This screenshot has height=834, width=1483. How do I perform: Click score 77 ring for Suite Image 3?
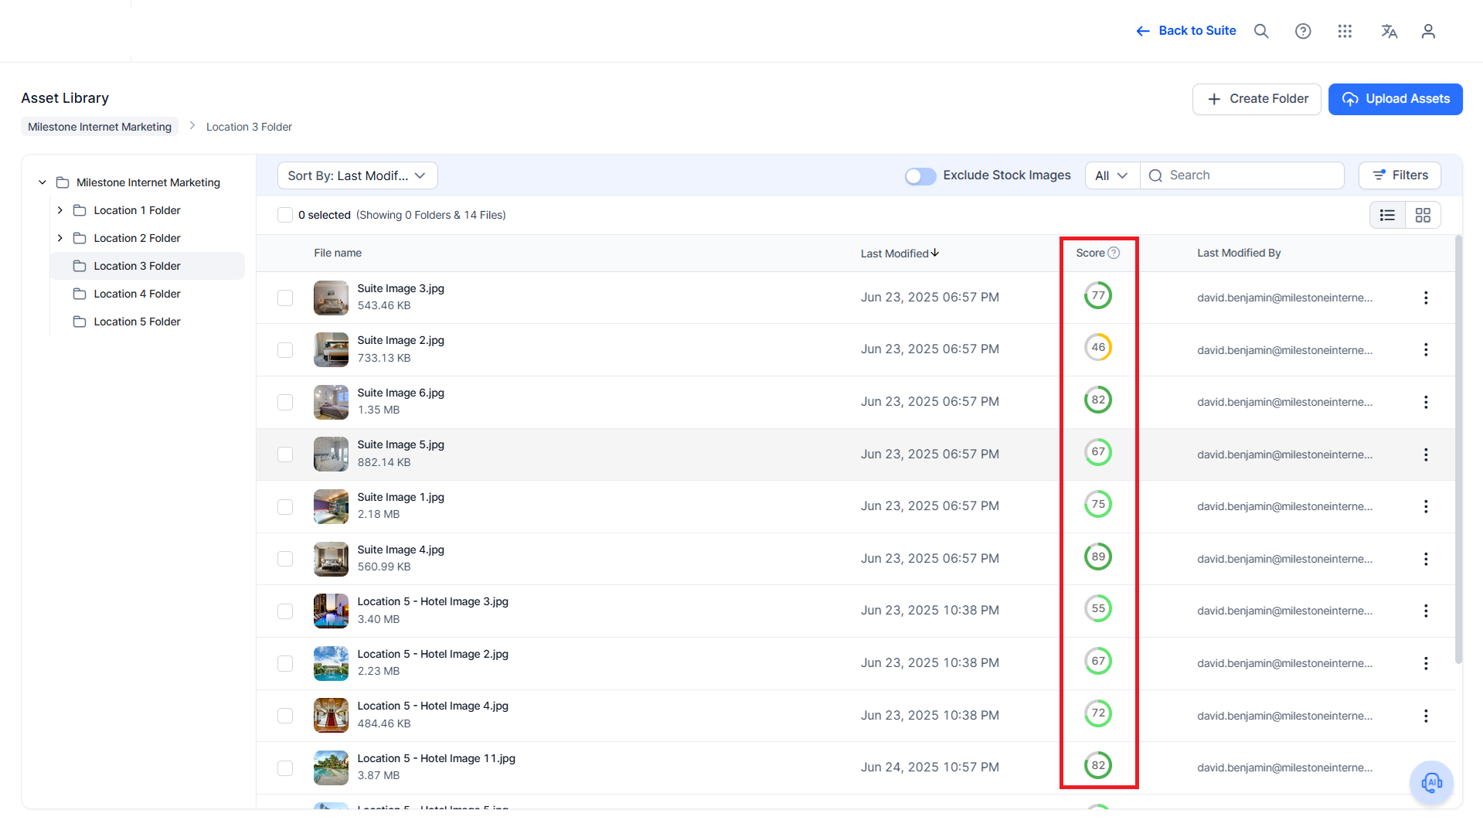click(1098, 295)
